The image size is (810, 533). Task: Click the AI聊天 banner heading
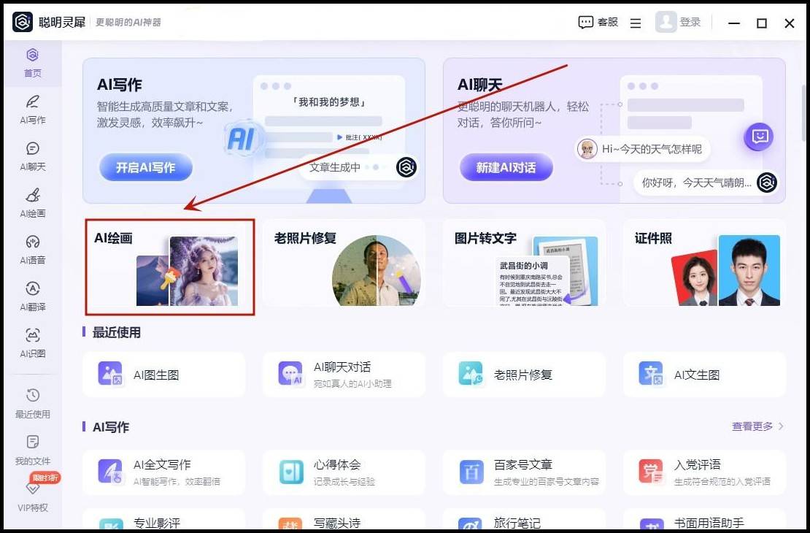tap(480, 85)
